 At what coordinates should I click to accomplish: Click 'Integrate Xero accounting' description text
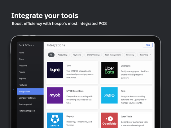[x=134, y=100]
